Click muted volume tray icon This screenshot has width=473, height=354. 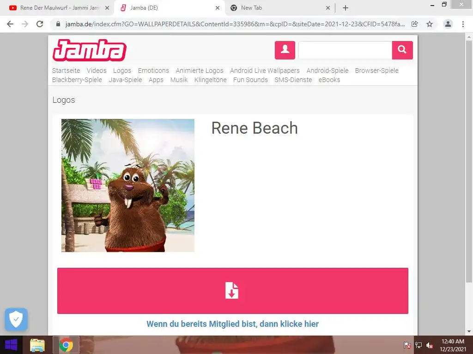tap(430, 345)
